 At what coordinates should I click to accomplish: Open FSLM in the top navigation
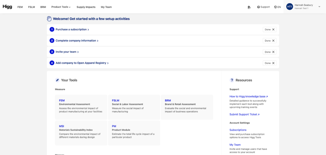coord(32,7)
